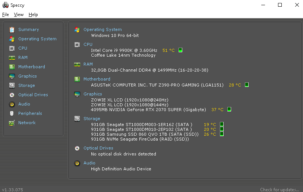Select the Storage sidebar entry
The height and width of the screenshot is (192, 303).
pos(26,85)
